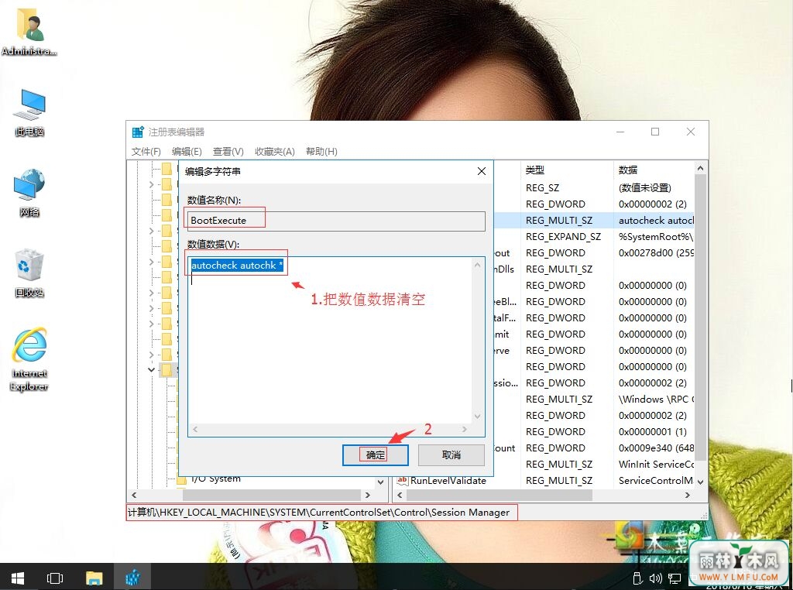
Task: Open Task View in the taskbar
Action: pyautogui.click(x=55, y=578)
